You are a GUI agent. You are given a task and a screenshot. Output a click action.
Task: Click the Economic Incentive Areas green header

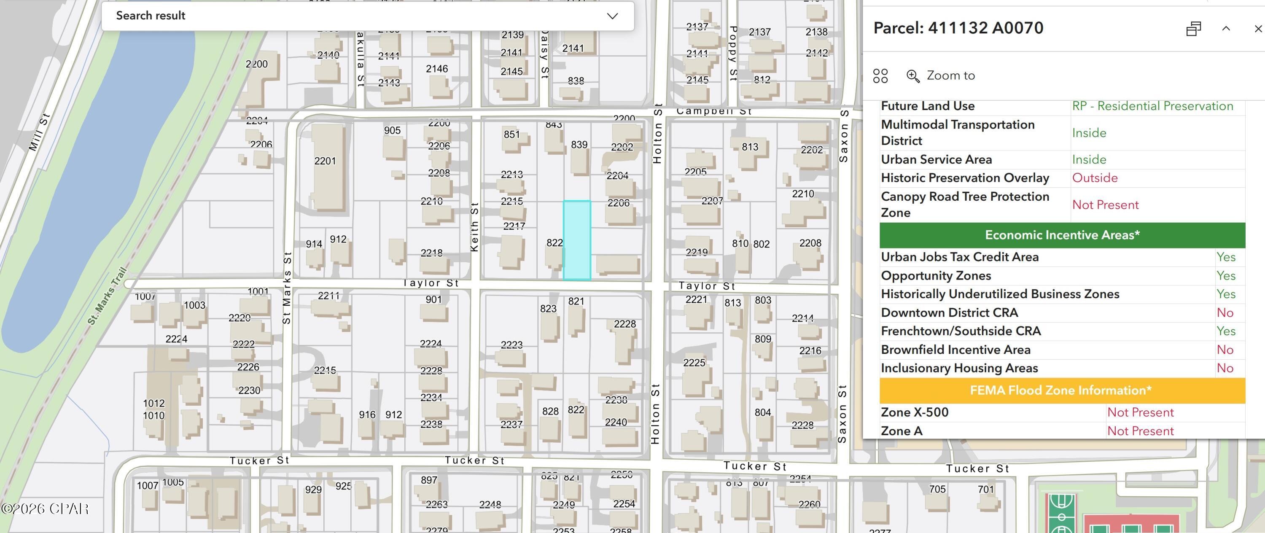tap(1062, 235)
